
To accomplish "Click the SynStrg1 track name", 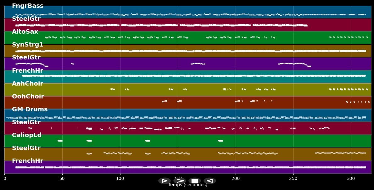I will pos(27,45).
